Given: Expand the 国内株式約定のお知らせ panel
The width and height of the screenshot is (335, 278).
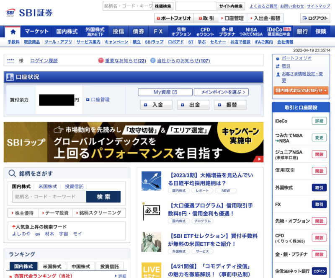Looking at the screenshot, I should tap(301, 91).
